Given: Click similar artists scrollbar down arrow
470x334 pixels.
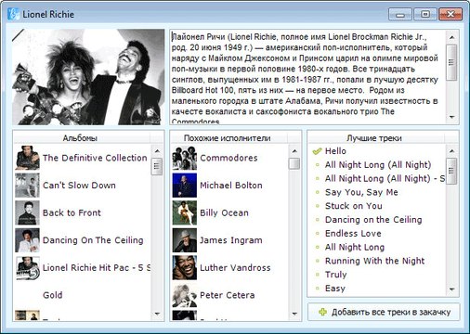Looking at the screenshot, I should tap(294, 314).
